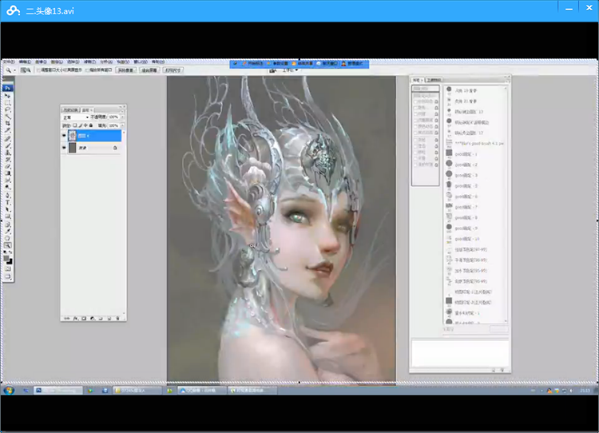
Task: Click the 打印尺寸 print size button
Action: [x=173, y=70]
